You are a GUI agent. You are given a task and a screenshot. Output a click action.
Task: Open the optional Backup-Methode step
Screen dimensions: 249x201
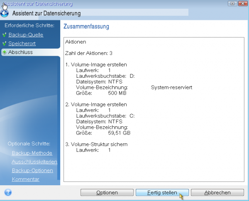(x=32, y=153)
